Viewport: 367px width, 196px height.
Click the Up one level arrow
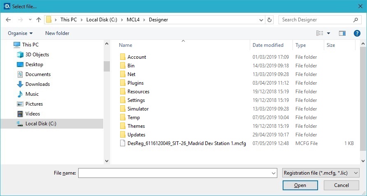[x=39, y=20]
